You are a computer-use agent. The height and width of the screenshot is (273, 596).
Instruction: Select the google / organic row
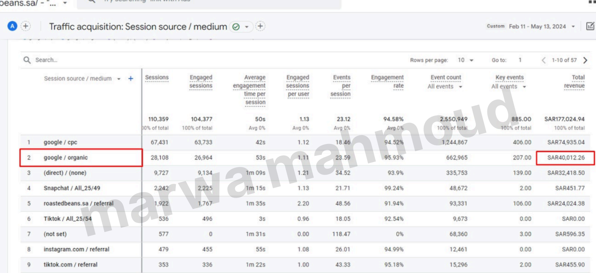[66, 158]
